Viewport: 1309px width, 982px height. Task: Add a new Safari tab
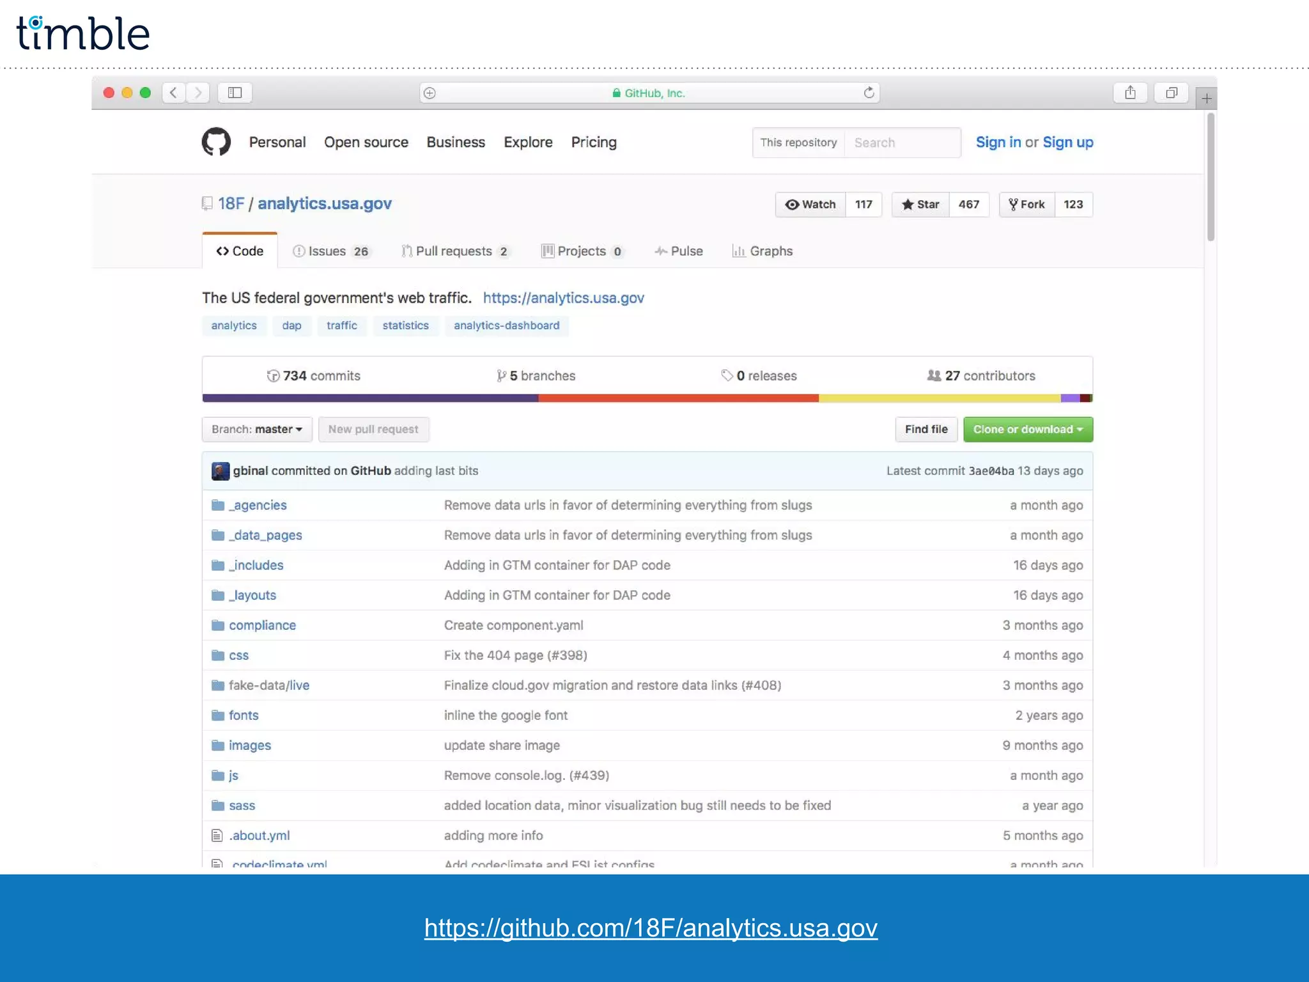click(x=1206, y=98)
